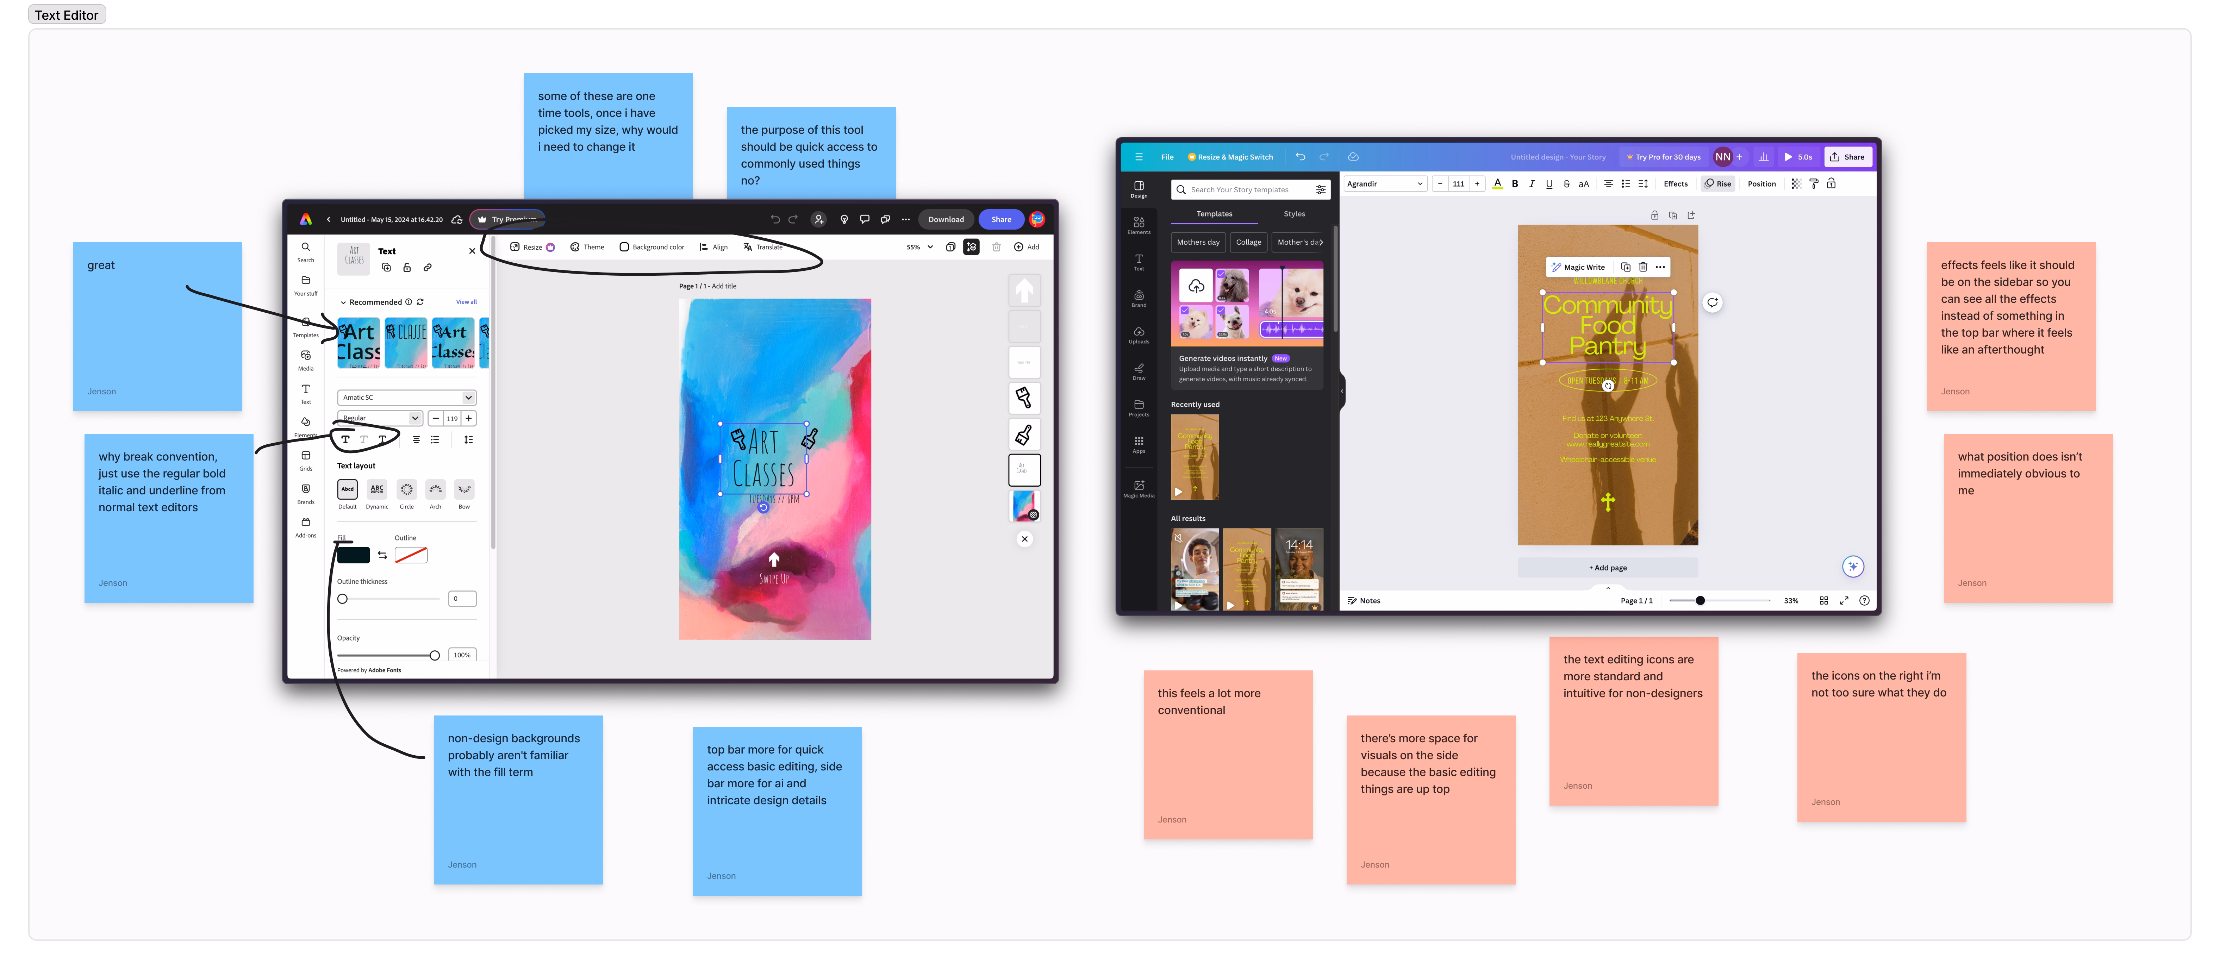Open the Elements tab in Canva sidebar
The height and width of the screenshot is (969, 2220).
coord(1139,226)
